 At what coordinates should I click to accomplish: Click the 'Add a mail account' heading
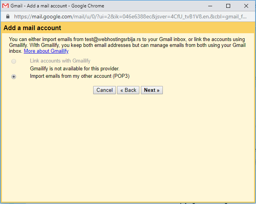pyautogui.click(x=32, y=28)
